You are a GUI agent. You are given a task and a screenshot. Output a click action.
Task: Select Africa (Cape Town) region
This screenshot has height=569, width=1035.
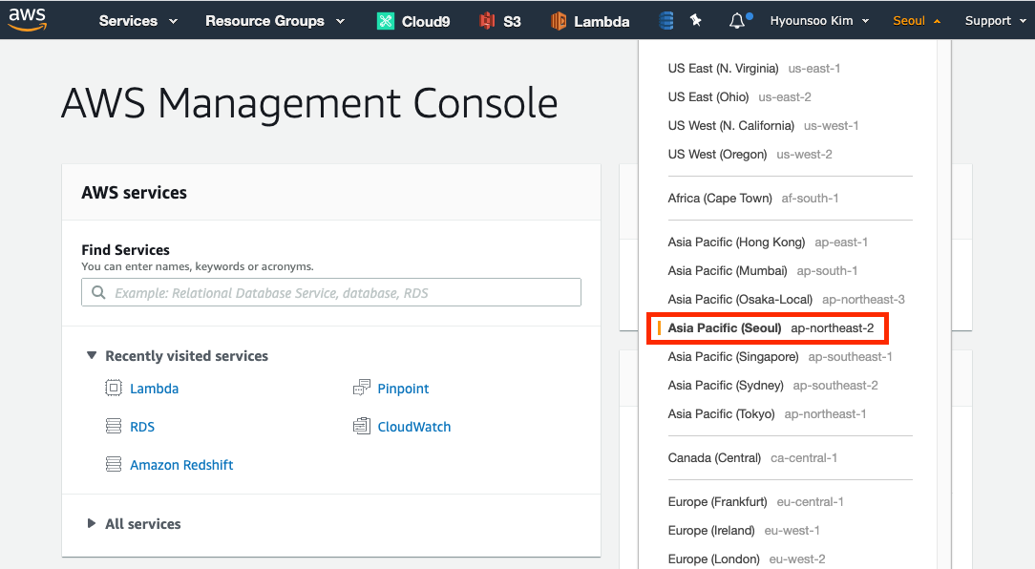click(x=753, y=198)
